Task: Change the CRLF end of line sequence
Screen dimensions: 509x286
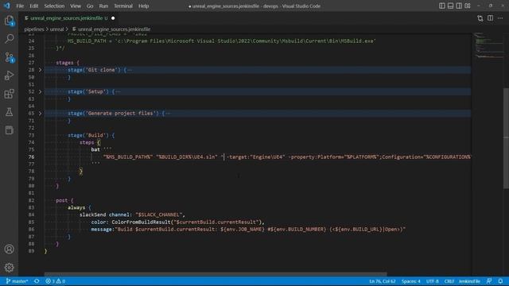Action: tap(449, 281)
